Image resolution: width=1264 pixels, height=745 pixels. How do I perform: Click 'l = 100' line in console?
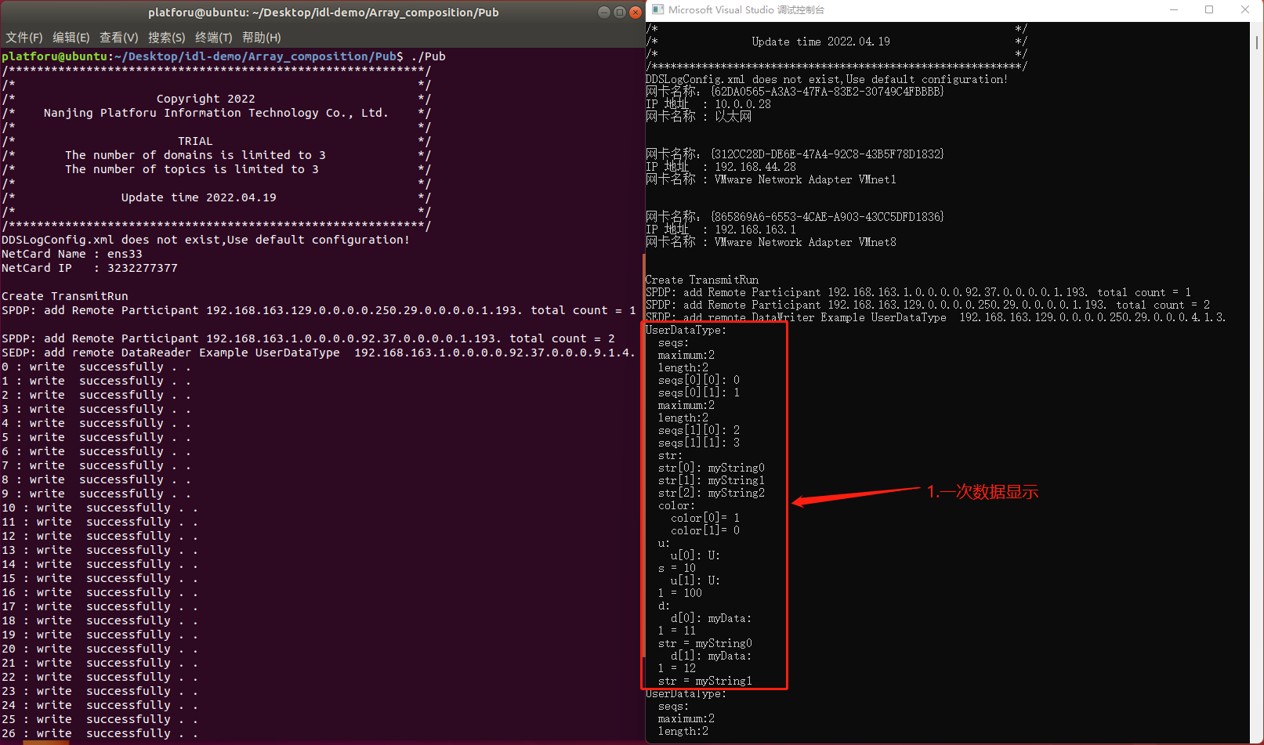pos(680,593)
